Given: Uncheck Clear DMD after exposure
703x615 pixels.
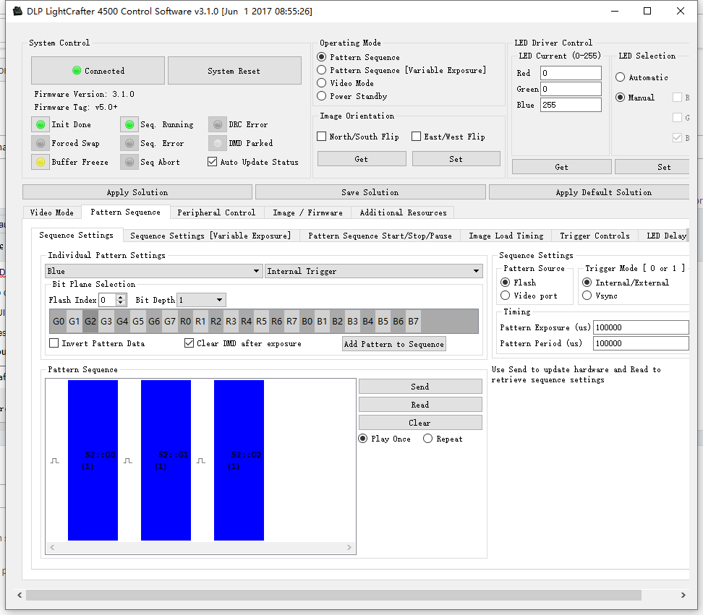Looking at the screenshot, I should pyautogui.click(x=189, y=343).
